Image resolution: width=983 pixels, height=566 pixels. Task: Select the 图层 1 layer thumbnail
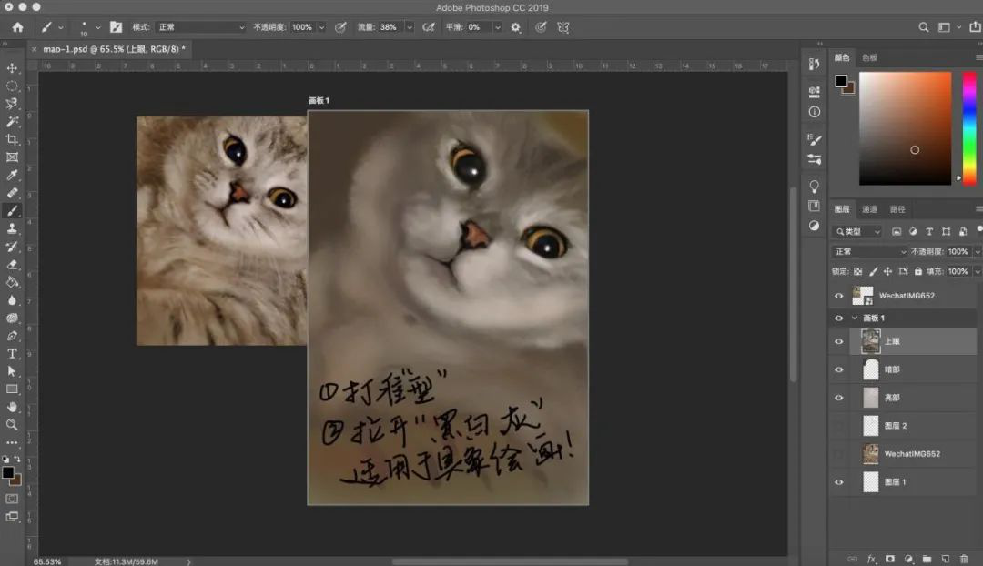pyautogui.click(x=871, y=481)
